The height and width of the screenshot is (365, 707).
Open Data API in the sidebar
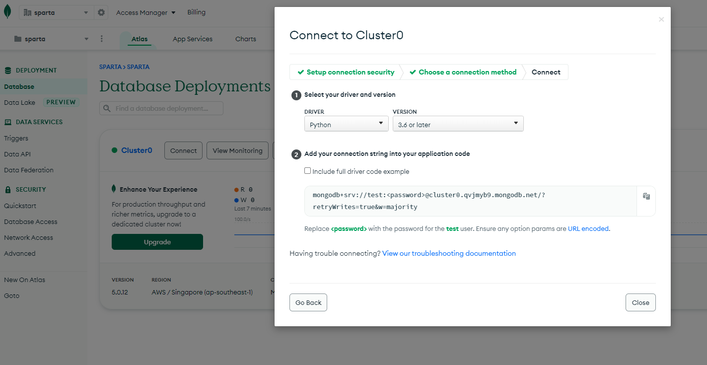pyautogui.click(x=17, y=154)
